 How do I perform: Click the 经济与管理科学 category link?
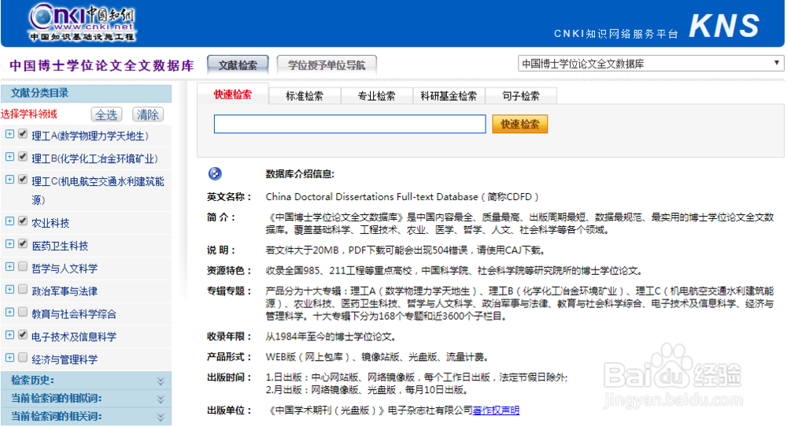(65, 360)
